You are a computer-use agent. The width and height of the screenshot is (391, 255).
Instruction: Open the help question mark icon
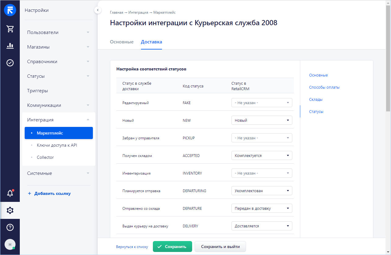pyautogui.click(x=10, y=227)
